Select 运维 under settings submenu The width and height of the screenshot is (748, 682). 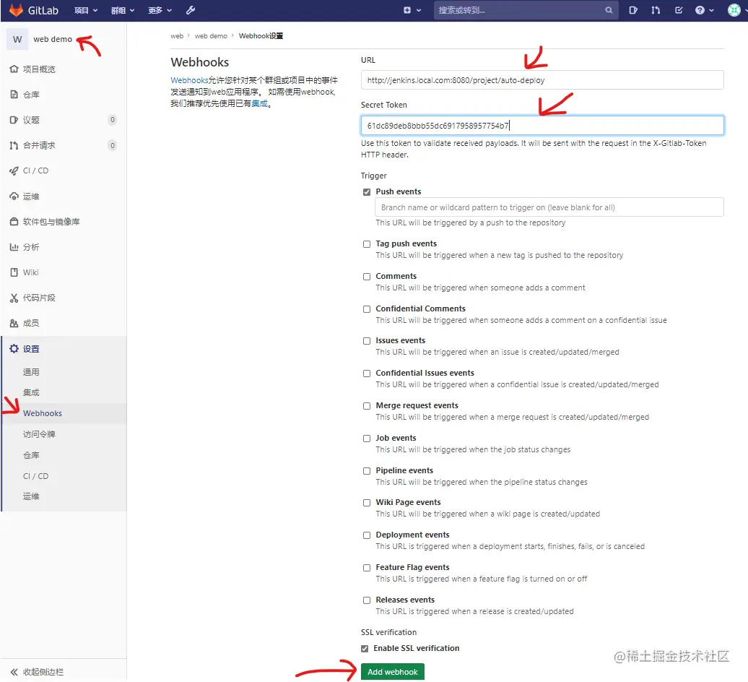(31, 496)
